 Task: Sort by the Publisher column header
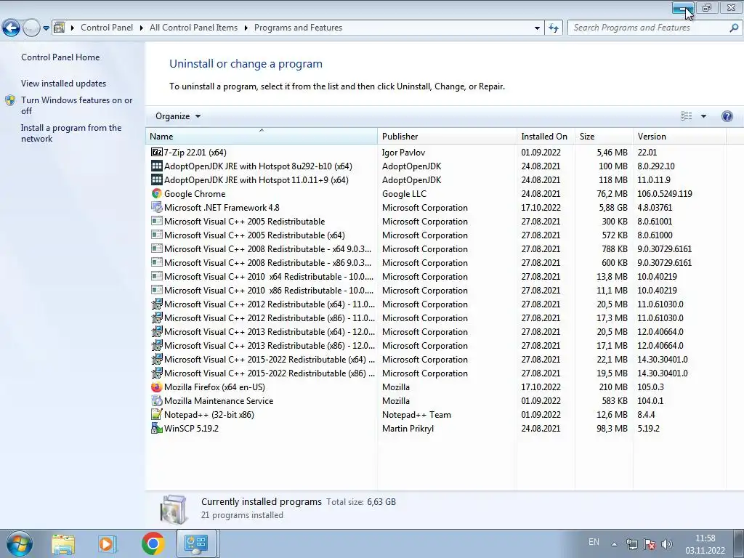447,136
